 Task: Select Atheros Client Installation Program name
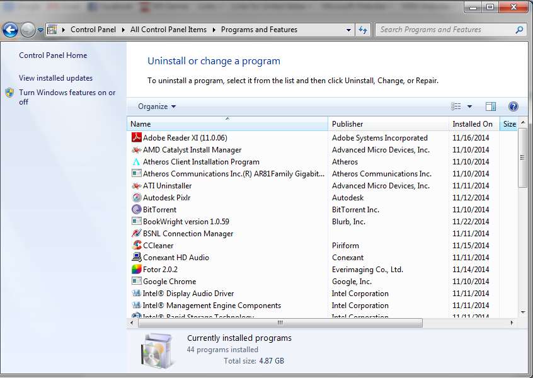(201, 162)
